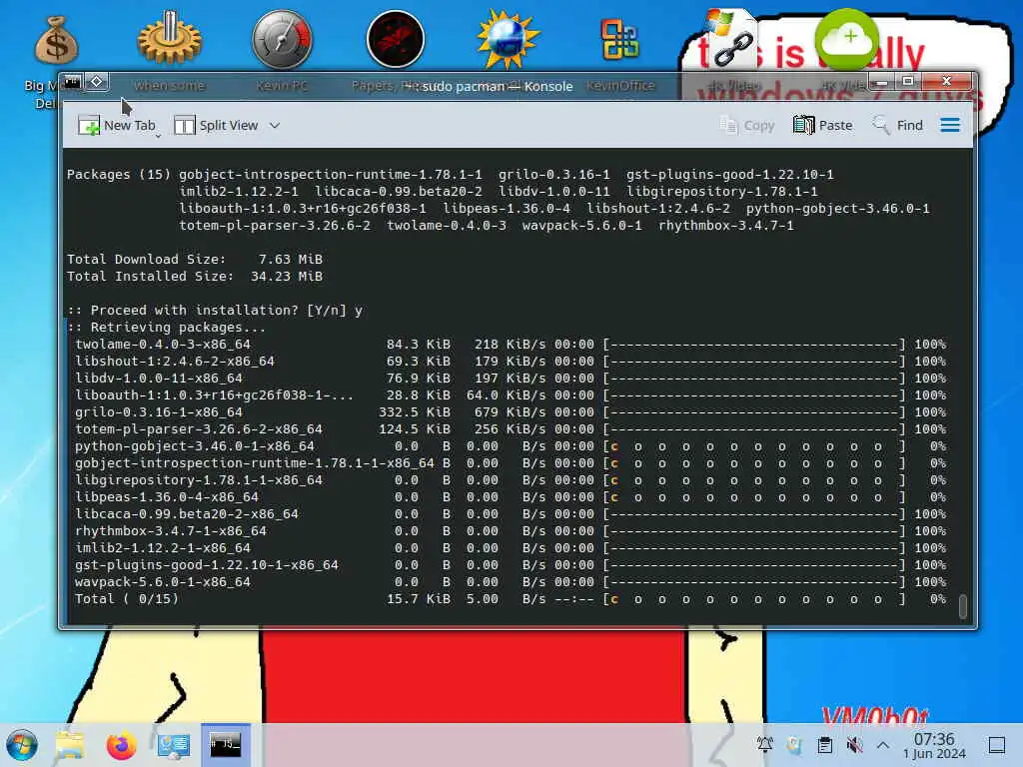The image size is (1023, 767).
Task: Click the Split View button
Action: coord(216,125)
